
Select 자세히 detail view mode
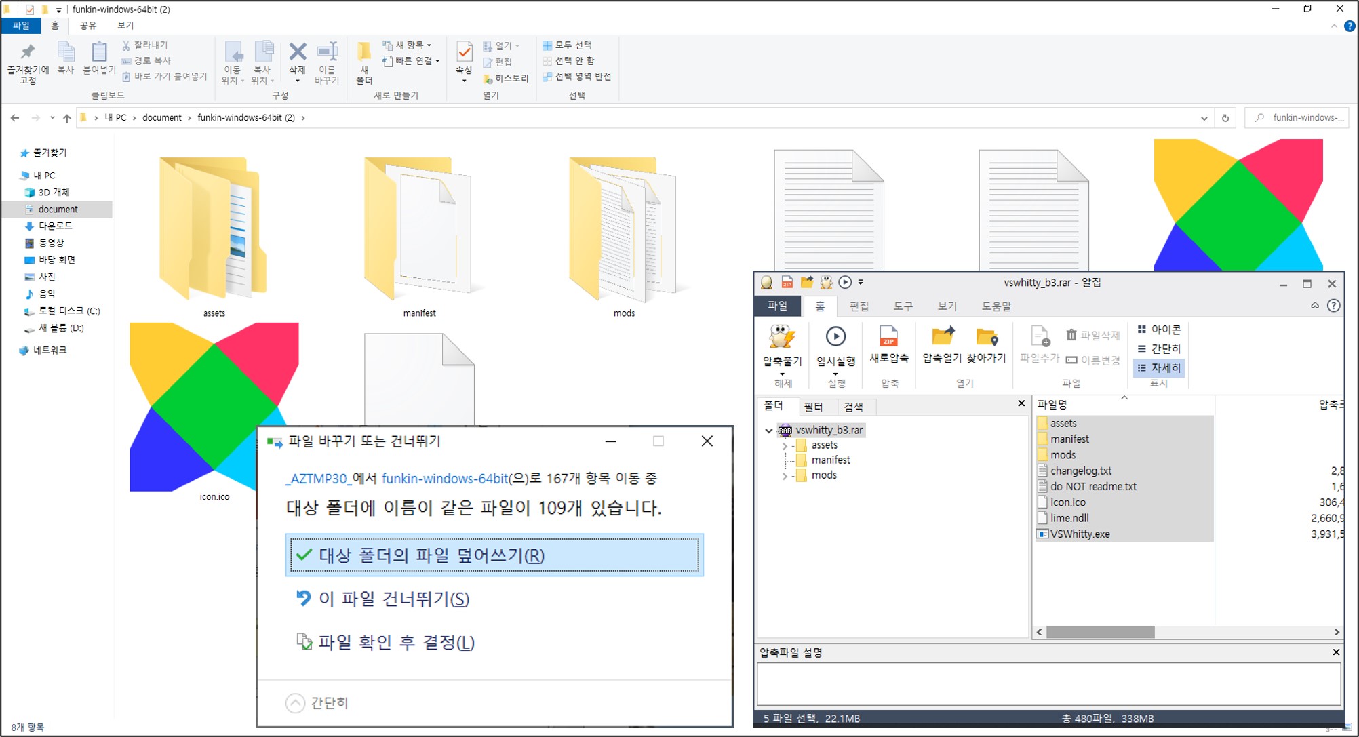(x=1159, y=367)
